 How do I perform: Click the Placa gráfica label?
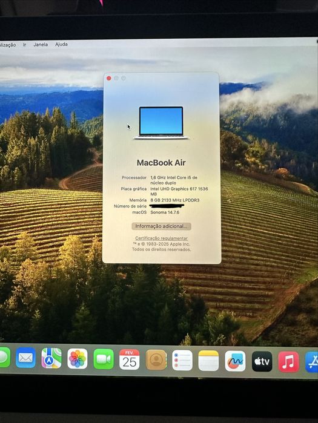coord(134,189)
